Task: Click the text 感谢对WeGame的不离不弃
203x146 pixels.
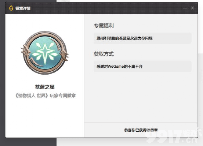Action: coord(120,67)
